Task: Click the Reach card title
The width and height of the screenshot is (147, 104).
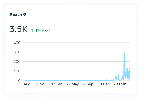Action: [x=16, y=15]
